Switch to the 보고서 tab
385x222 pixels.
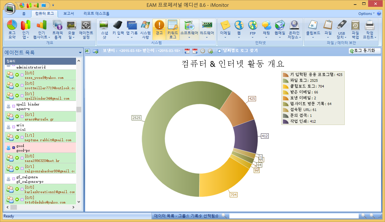pos(69,14)
